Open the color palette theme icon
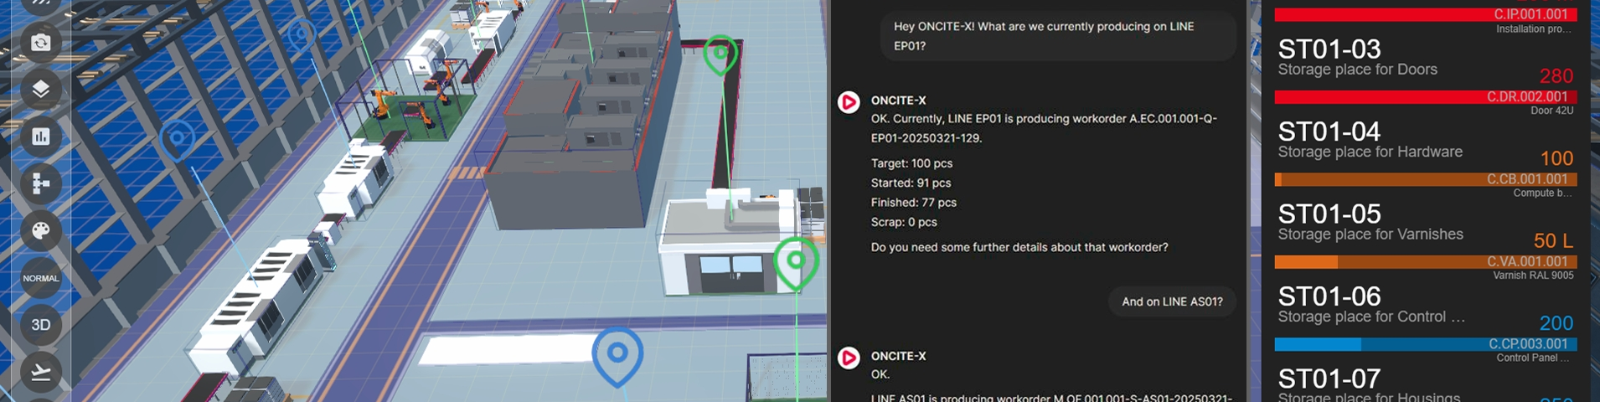This screenshot has height=402, width=1600. pos(40,230)
